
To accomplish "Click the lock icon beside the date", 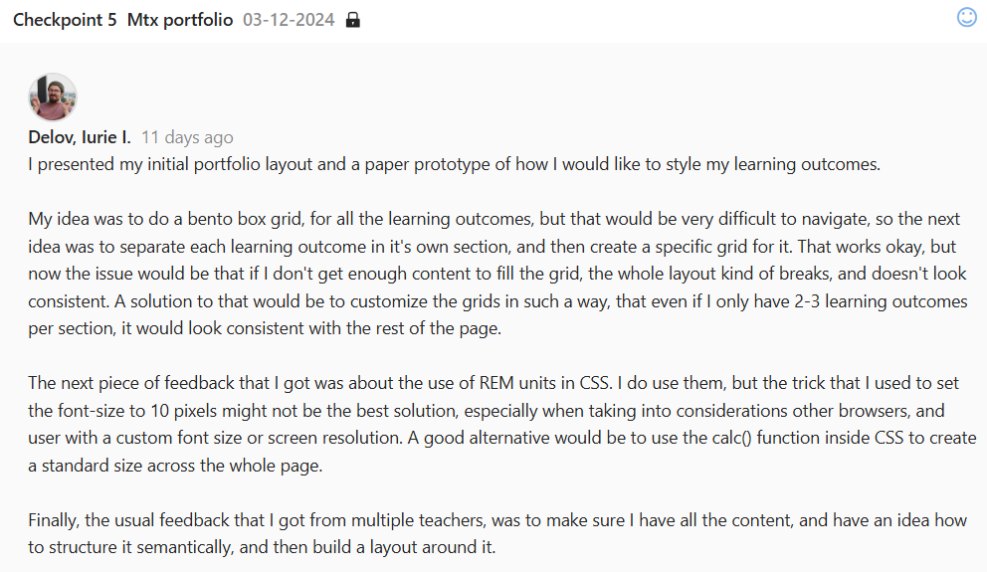I will pos(352,21).
